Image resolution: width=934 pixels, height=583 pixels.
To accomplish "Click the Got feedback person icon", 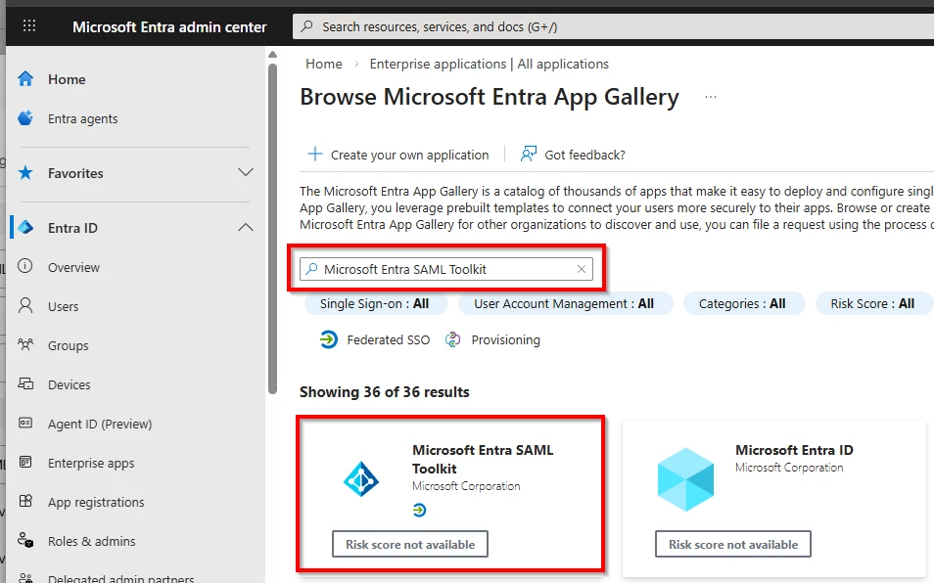I will coord(528,155).
